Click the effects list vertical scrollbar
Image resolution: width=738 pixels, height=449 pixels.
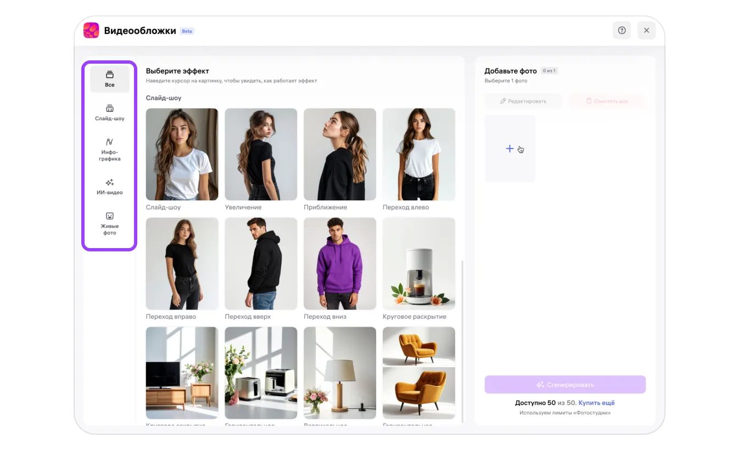coord(462,340)
